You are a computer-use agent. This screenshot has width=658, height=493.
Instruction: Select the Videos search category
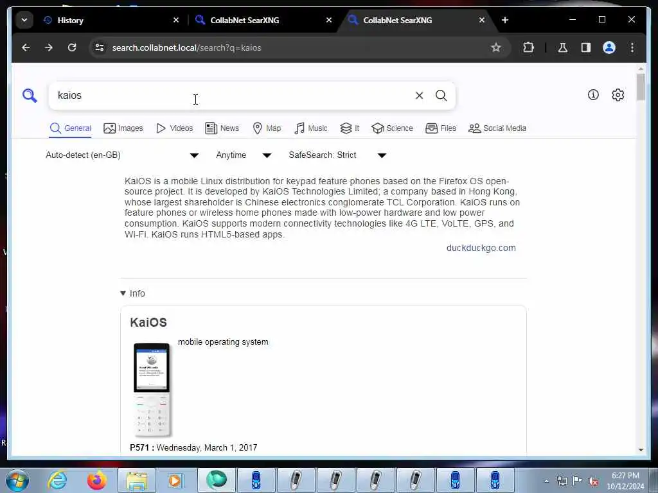(174, 128)
